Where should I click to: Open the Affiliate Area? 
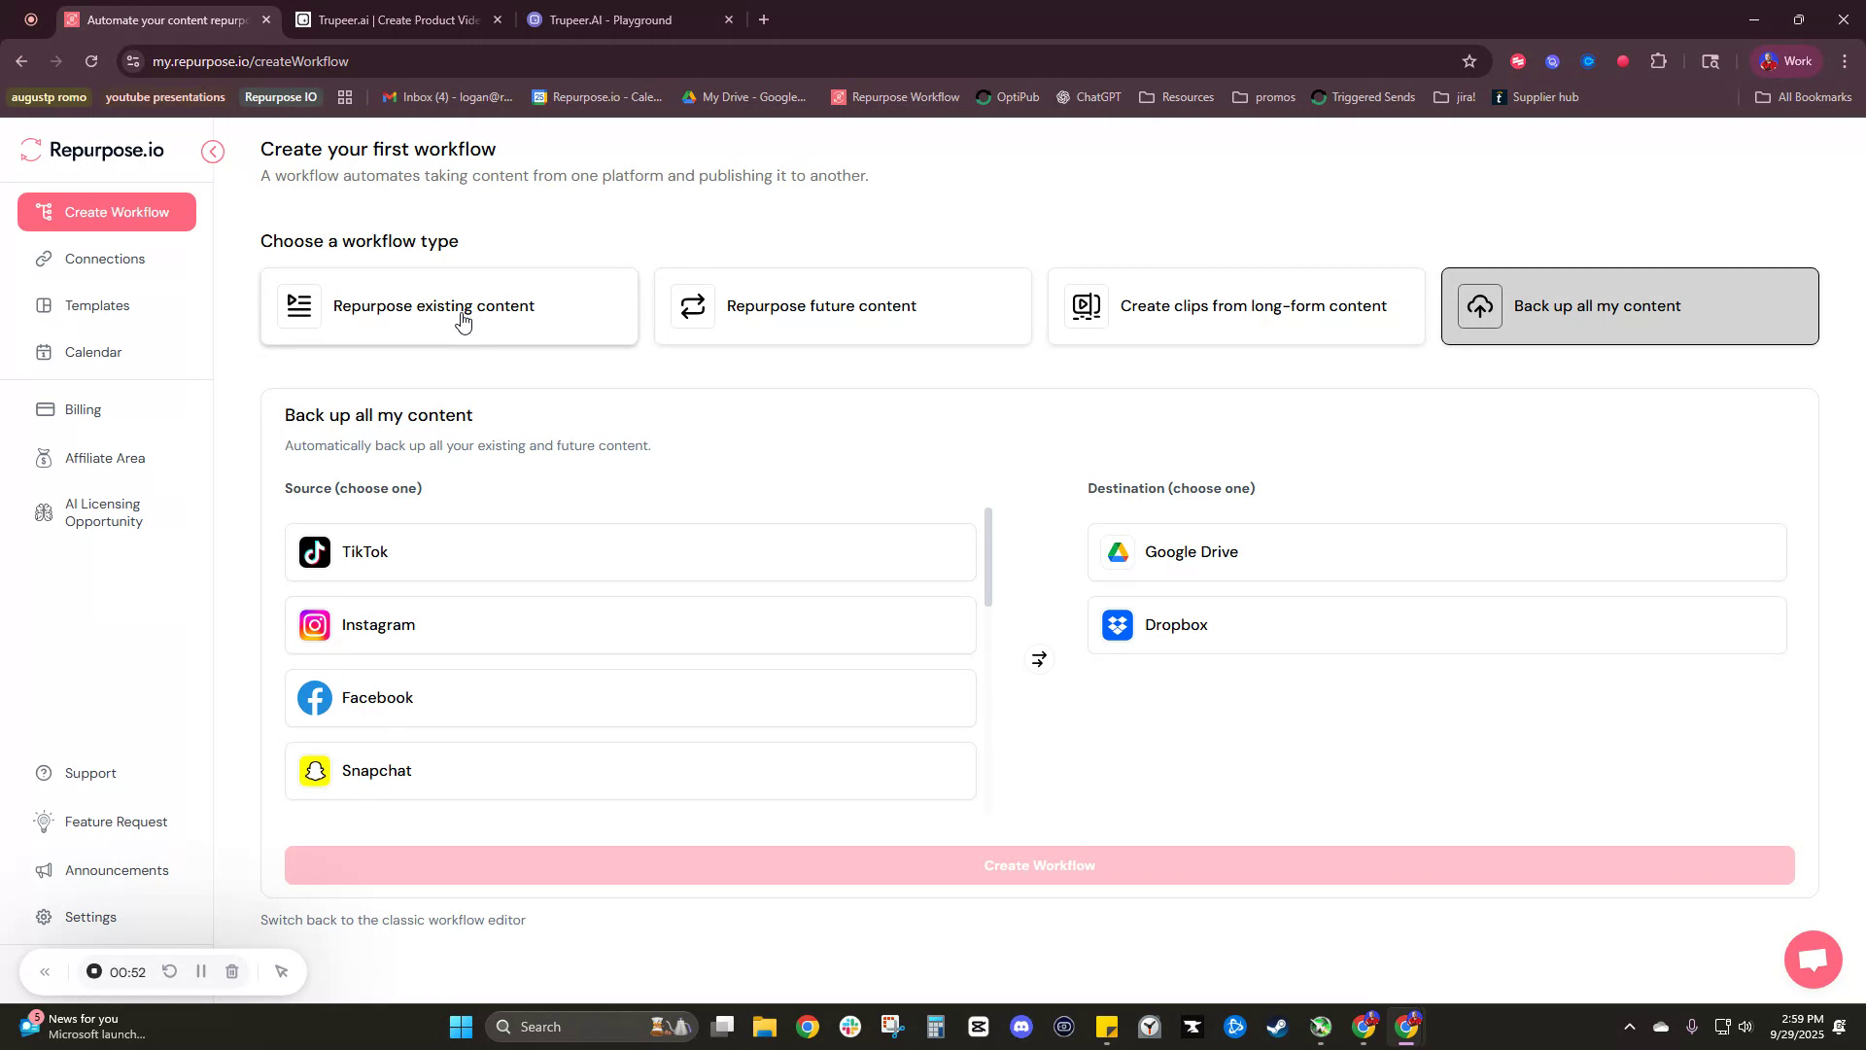(x=104, y=457)
